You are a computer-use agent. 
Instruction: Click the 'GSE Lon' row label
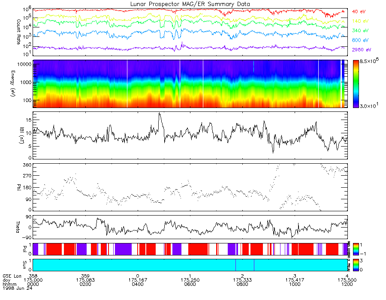[x=12, y=276]
